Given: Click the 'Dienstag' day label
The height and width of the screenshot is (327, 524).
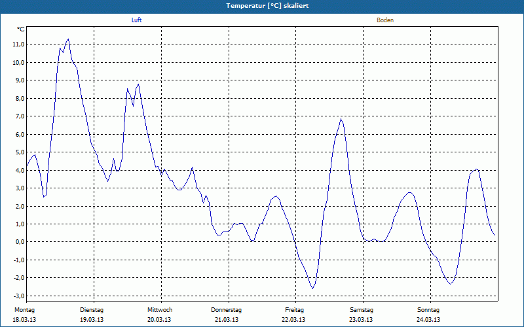Looking at the screenshot, I should coord(92,310).
